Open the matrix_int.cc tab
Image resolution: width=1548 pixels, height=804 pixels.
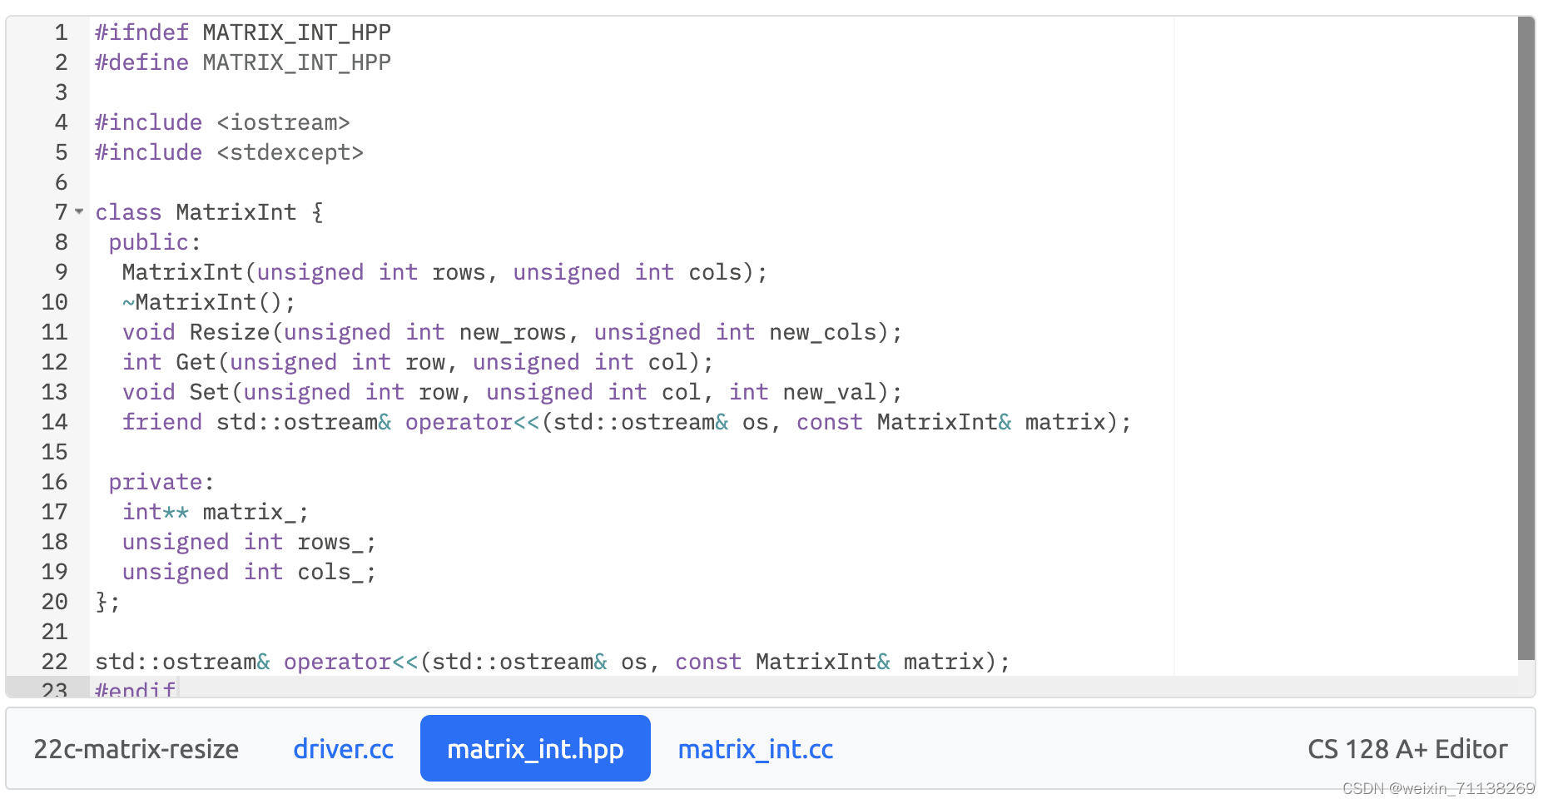(x=755, y=748)
